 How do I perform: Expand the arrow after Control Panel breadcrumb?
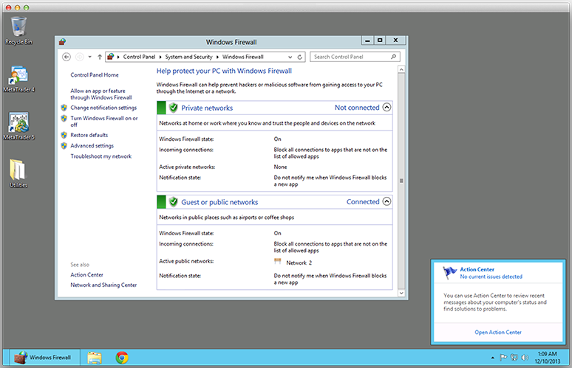(160, 57)
